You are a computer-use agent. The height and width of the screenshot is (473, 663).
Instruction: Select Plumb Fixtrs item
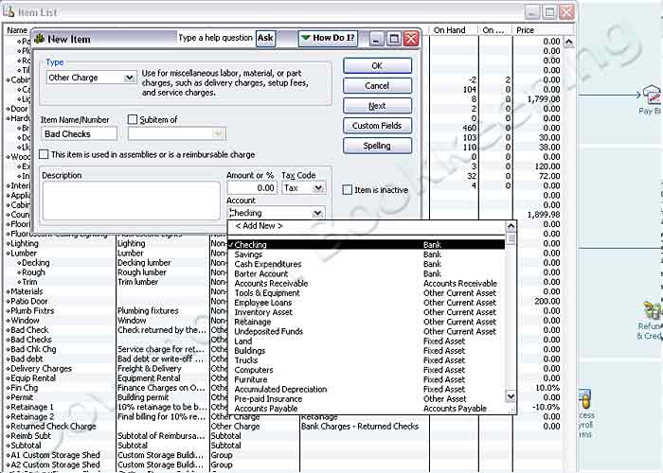32,311
